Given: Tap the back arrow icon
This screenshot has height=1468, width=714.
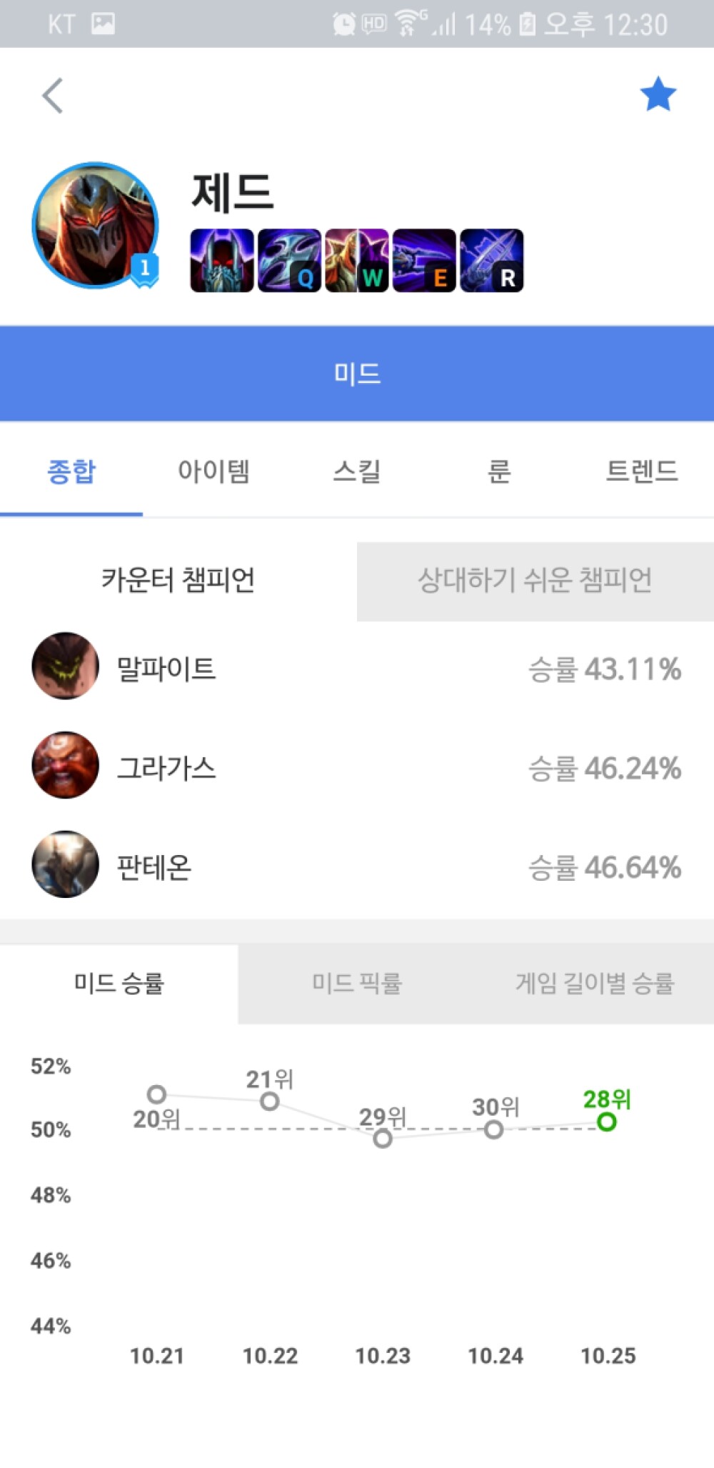Looking at the screenshot, I should click(x=53, y=96).
